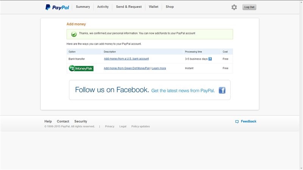Open the Send & Request tab
303x170 pixels.
point(129,7)
